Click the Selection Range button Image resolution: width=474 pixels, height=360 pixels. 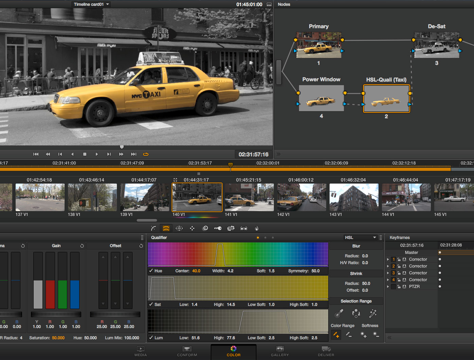(356, 301)
